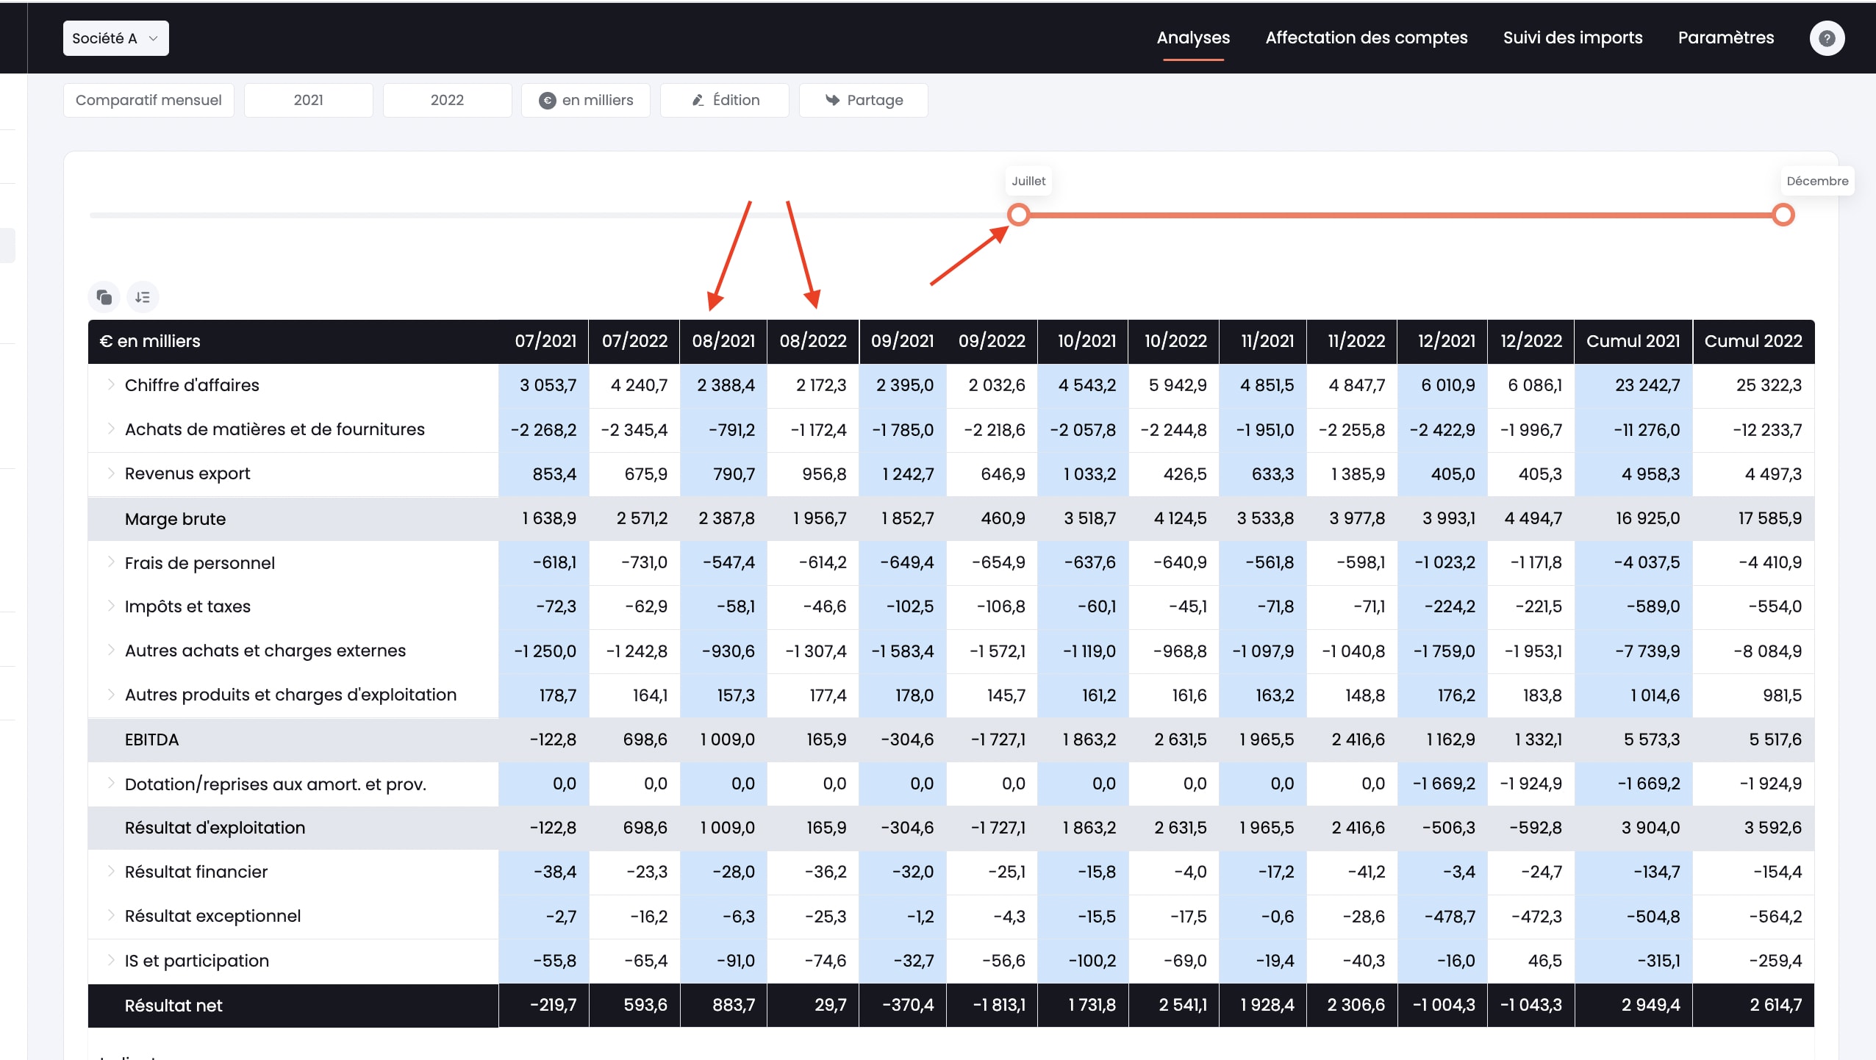Click Marge brute value 4 494,7
The width and height of the screenshot is (1876, 1060).
coord(1533,518)
